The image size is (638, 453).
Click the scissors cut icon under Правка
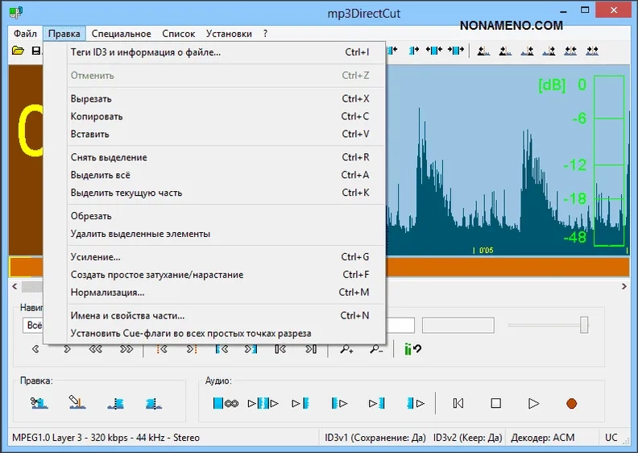[x=39, y=402]
